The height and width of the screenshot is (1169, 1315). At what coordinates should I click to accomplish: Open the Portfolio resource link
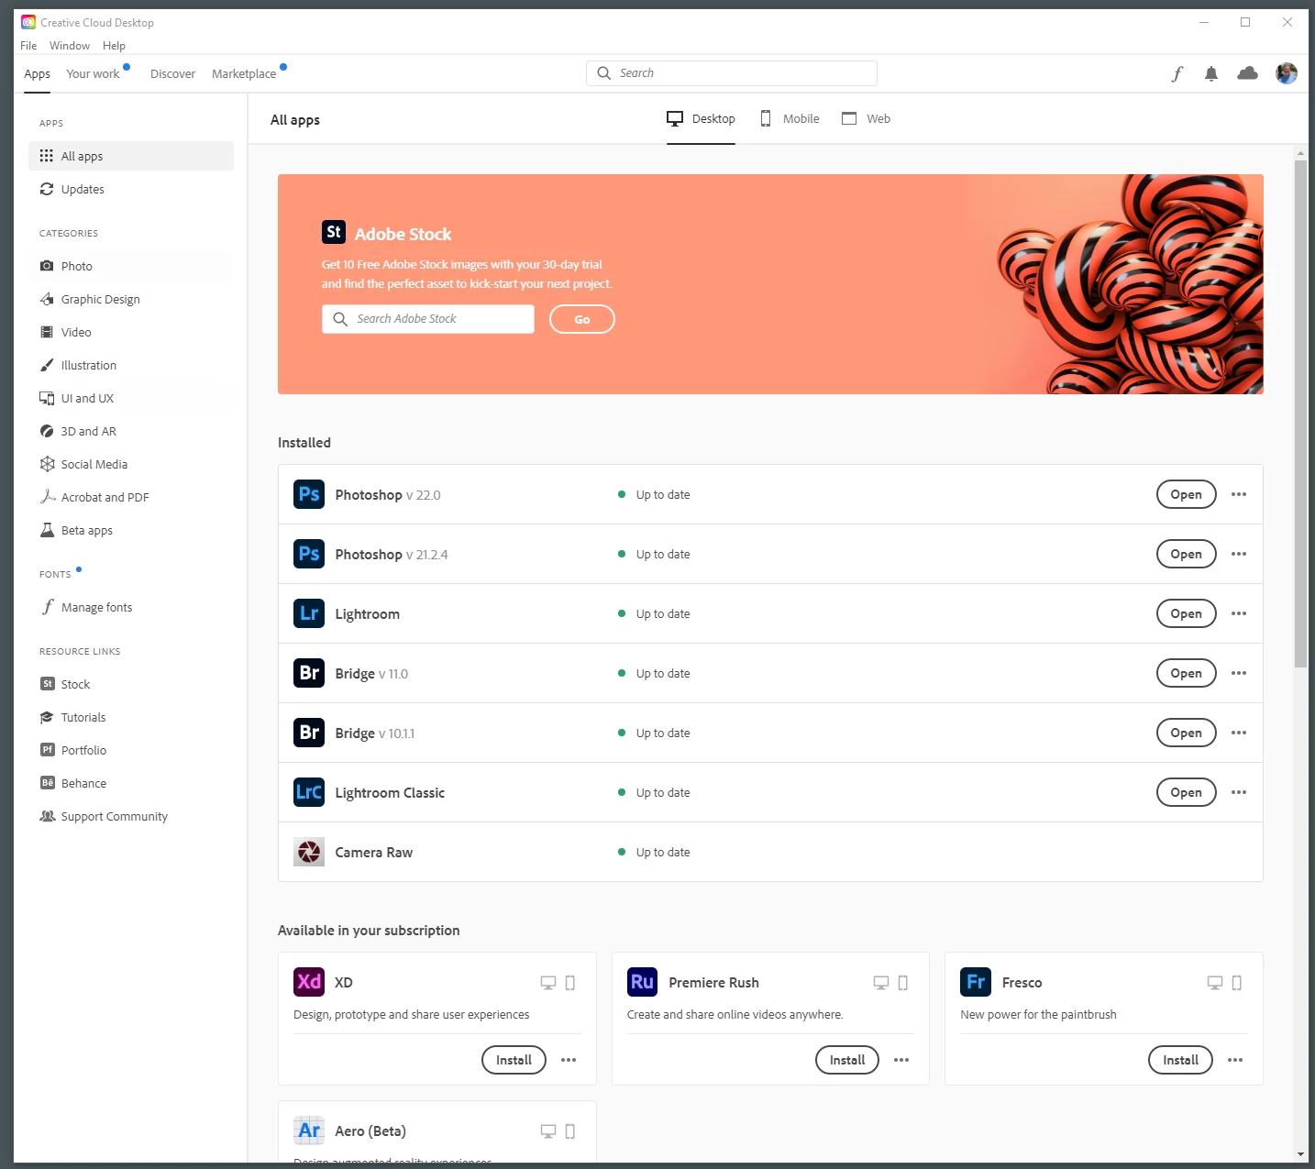tap(130, 750)
